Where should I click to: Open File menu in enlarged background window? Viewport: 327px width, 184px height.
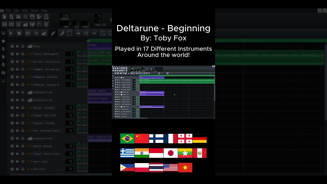click(x=8, y=11)
